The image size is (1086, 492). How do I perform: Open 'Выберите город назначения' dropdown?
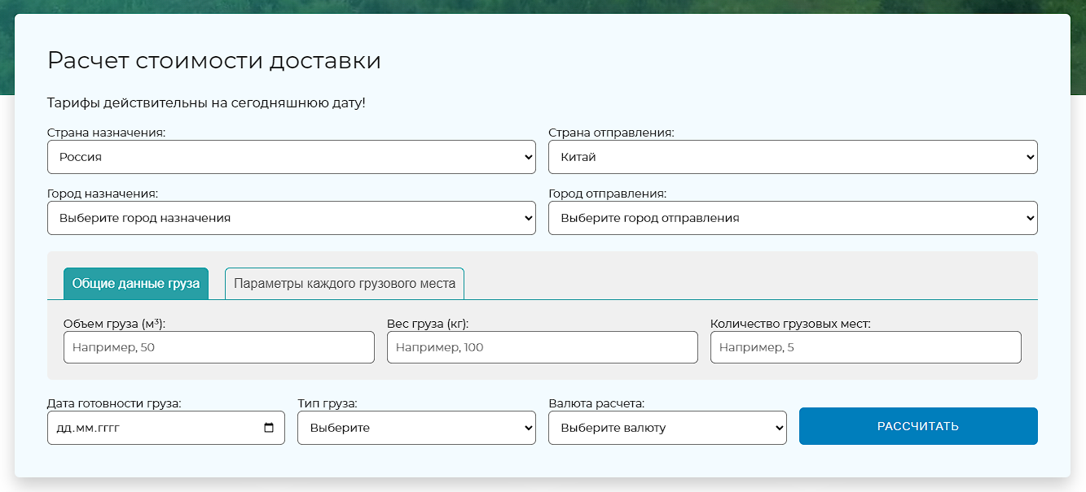[291, 218]
